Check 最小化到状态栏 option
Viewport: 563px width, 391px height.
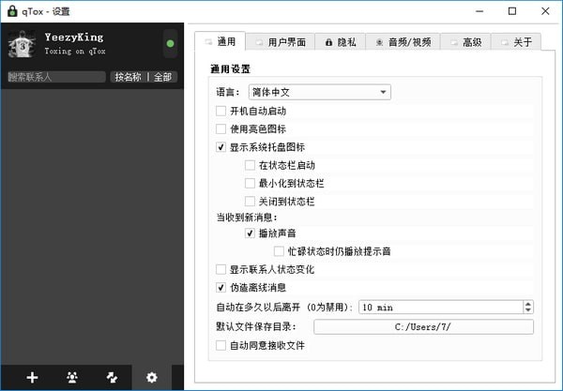pyautogui.click(x=250, y=183)
